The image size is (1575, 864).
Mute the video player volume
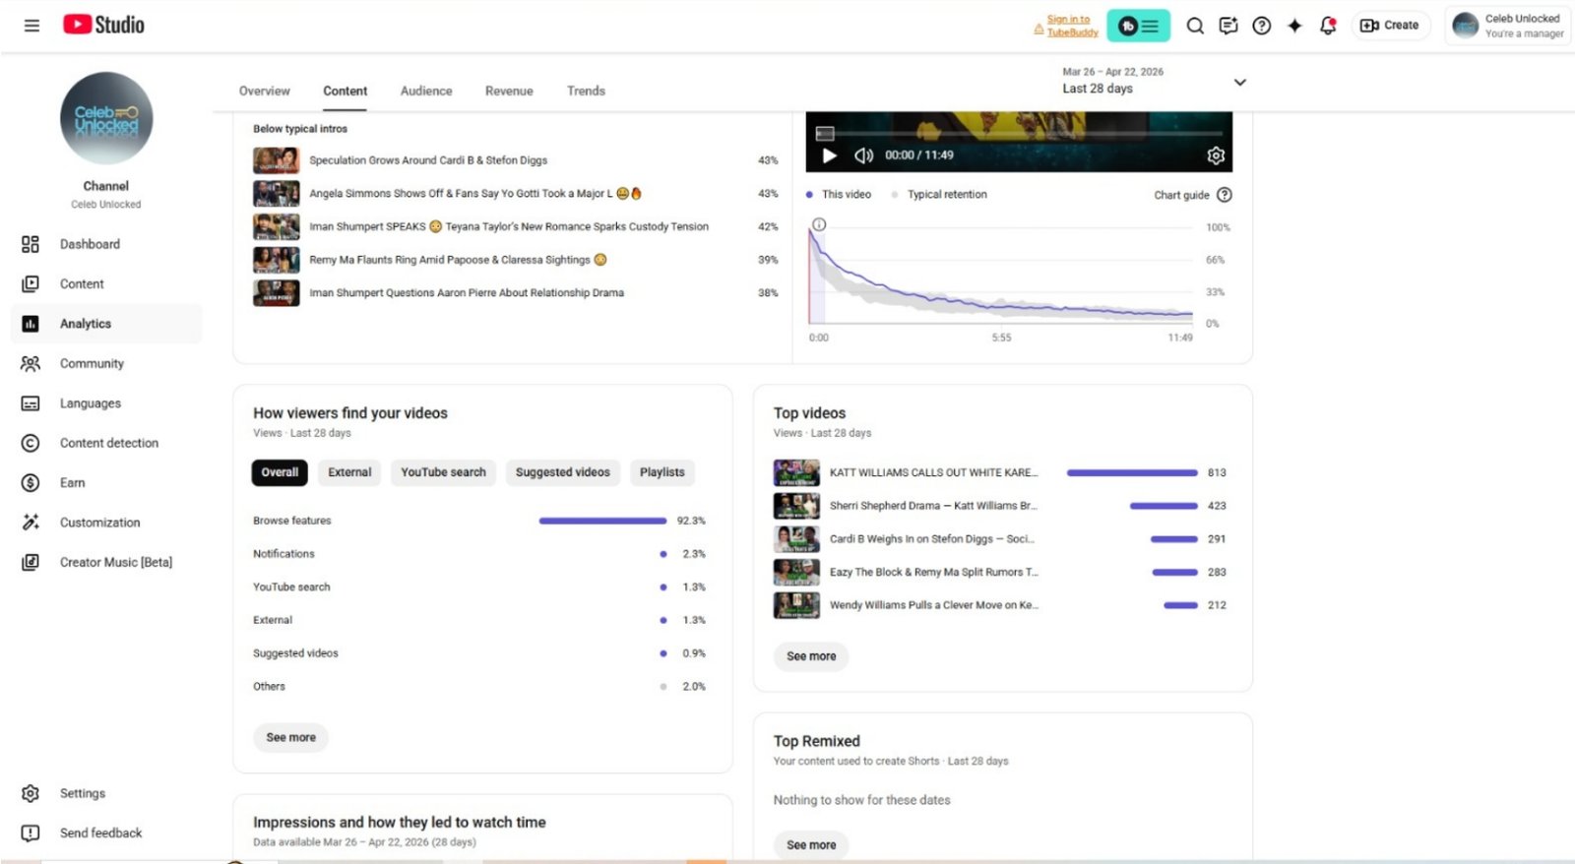[x=863, y=155]
